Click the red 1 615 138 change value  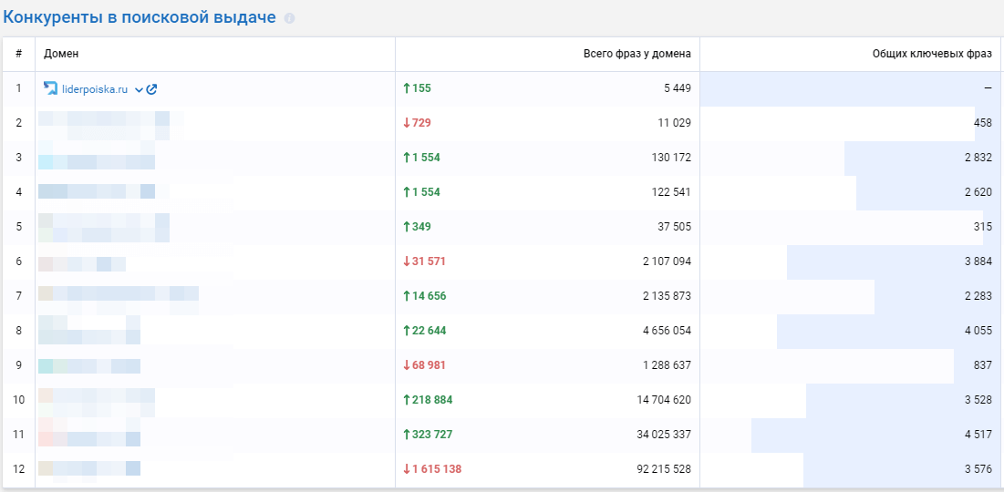pyautogui.click(x=431, y=468)
